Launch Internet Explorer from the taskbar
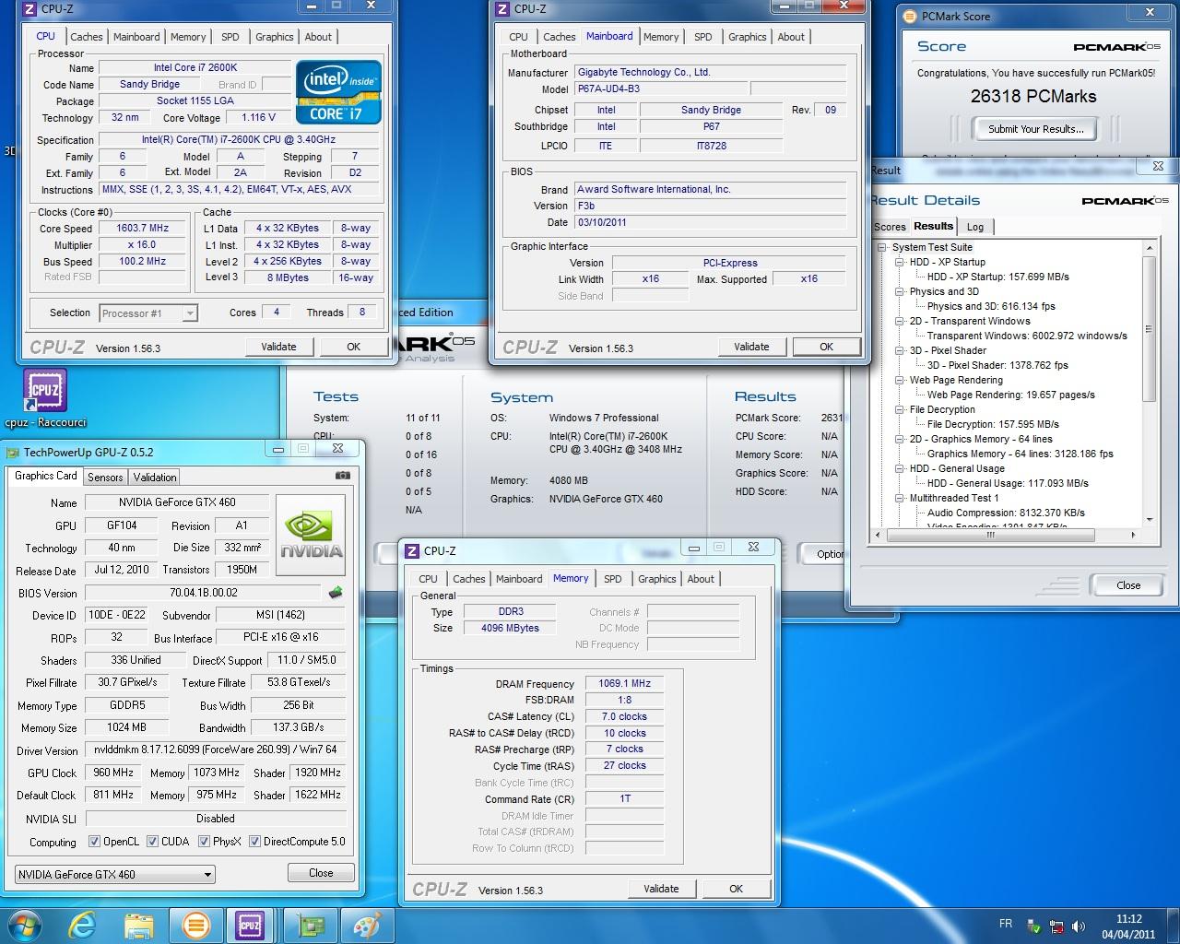The height and width of the screenshot is (944, 1180). point(83,924)
